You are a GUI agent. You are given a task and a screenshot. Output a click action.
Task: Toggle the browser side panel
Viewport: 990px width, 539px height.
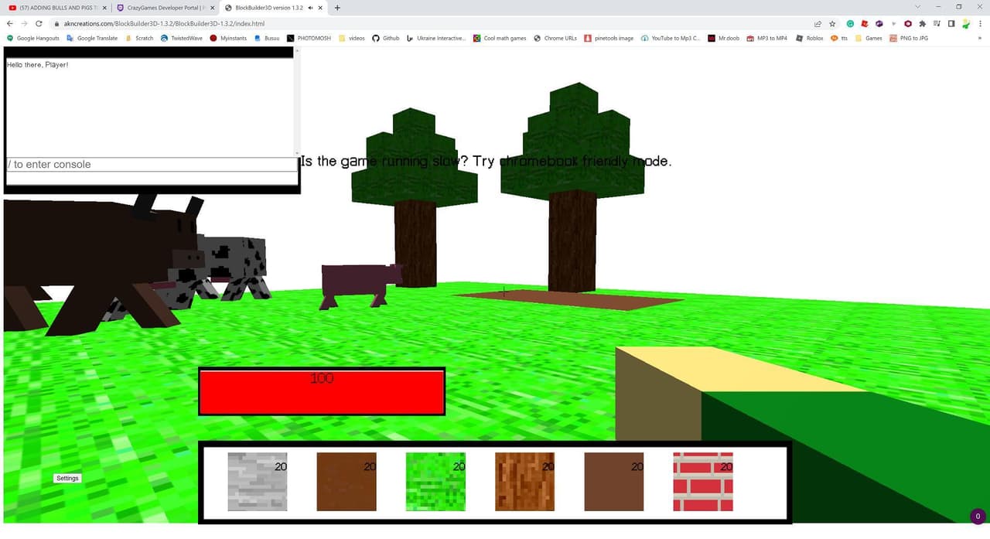[x=951, y=24]
